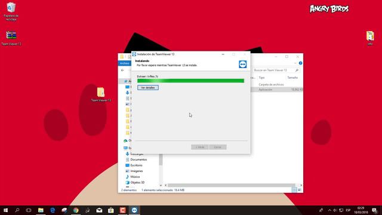The image size is (382, 215).
Task: Click the back arrow in File Explorer
Action: pyautogui.click(x=122, y=70)
